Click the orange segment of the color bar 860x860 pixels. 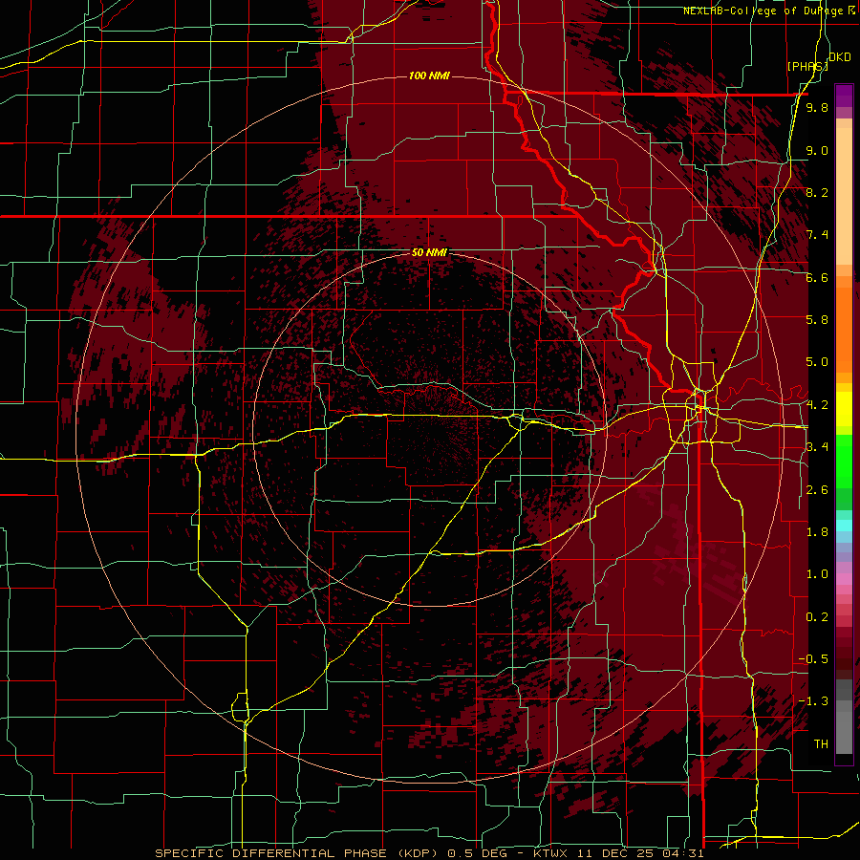844,331
